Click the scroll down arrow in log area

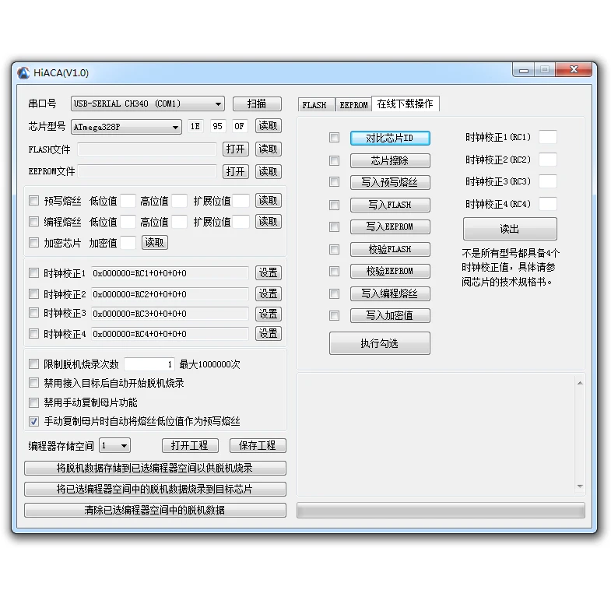pos(580,486)
